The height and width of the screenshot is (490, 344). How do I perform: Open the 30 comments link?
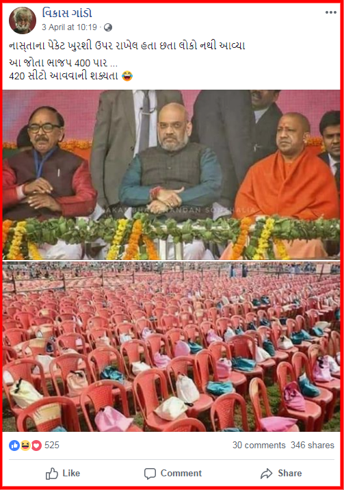click(259, 445)
